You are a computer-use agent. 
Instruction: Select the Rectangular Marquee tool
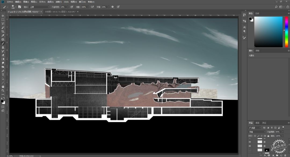[x=3, y=20]
